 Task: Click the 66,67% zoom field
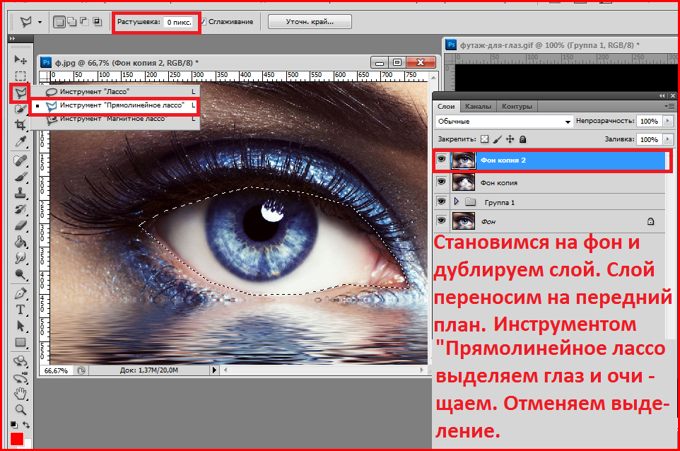[x=57, y=371]
